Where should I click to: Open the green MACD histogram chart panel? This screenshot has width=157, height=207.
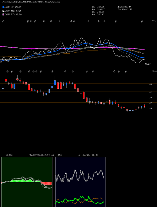click(x=27, y=182)
